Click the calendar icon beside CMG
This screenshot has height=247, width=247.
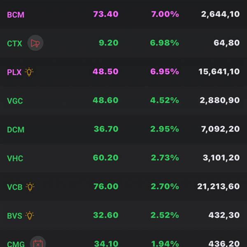click(37, 243)
